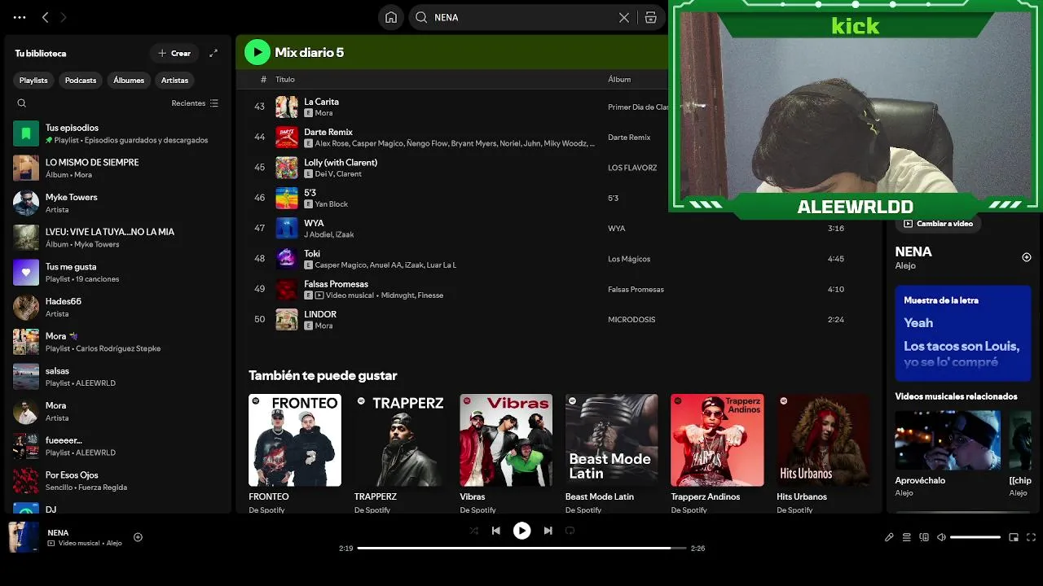Click the Cambiar a video button
Screen dimensions: 1043x586
(939, 224)
